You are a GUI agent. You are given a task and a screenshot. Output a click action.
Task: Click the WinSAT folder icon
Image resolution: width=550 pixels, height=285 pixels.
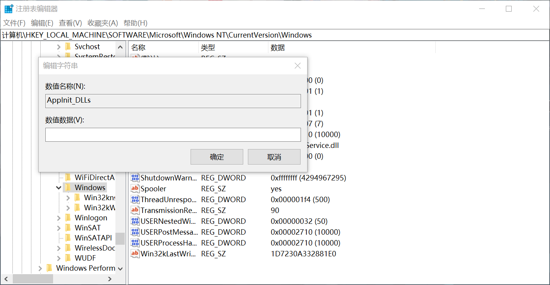pyautogui.click(x=68, y=228)
